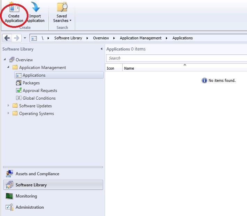Switch to Monitoring workspace

click(53, 196)
